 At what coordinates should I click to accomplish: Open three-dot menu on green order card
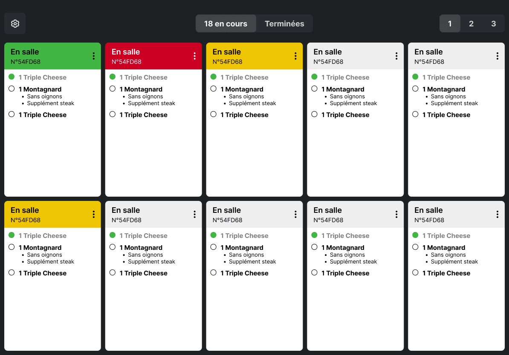(93, 56)
